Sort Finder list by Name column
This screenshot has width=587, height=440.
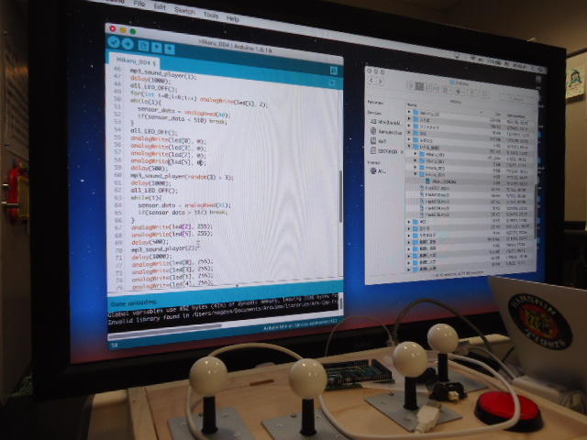click(x=412, y=104)
